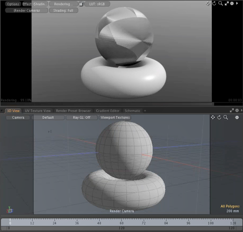The image size is (243, 232).
Task: Click the rotate icon in the render preview
Action: click(x=214, y=3)
